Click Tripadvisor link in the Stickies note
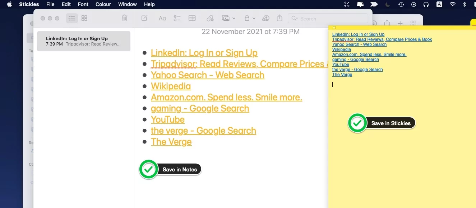 [x=382, y=39]
